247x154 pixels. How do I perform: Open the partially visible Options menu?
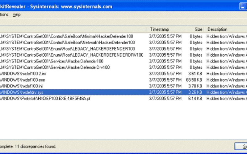(4, 14)
